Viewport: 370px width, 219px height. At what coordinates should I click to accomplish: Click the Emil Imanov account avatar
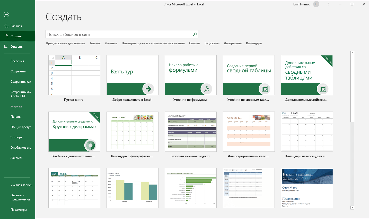316,4
